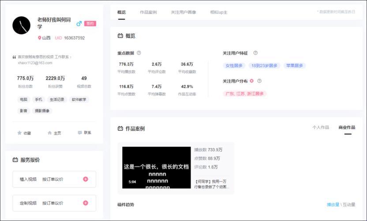Click the star icon for 收藏
Viewport: 367px width, 221px height.
tap(19, 133)
